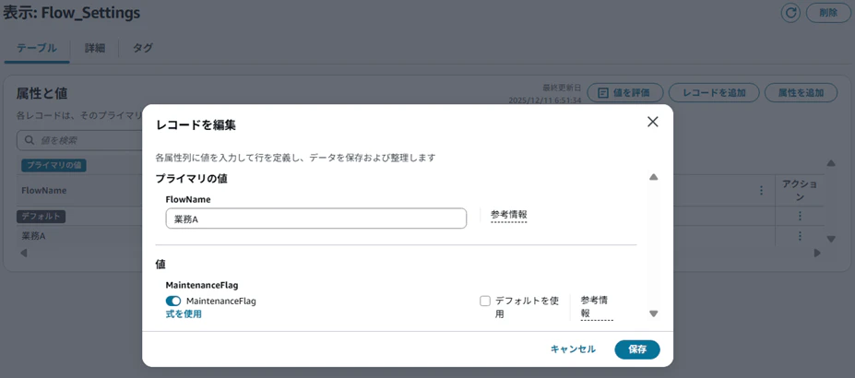Save the record with 保存 button

click(637, 349)
